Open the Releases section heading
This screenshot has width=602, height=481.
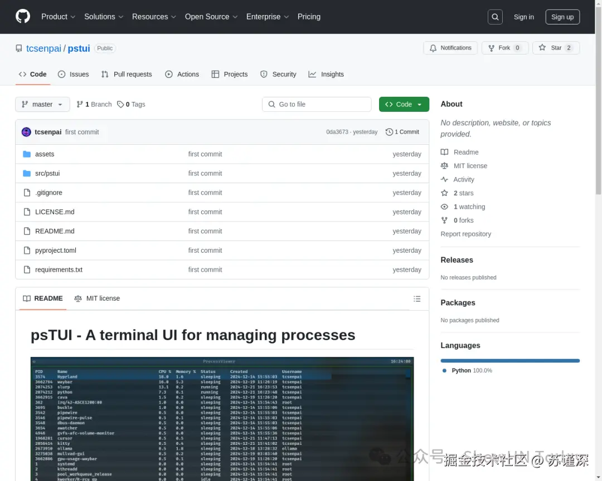pyautogui.click(x=457, y=260)
